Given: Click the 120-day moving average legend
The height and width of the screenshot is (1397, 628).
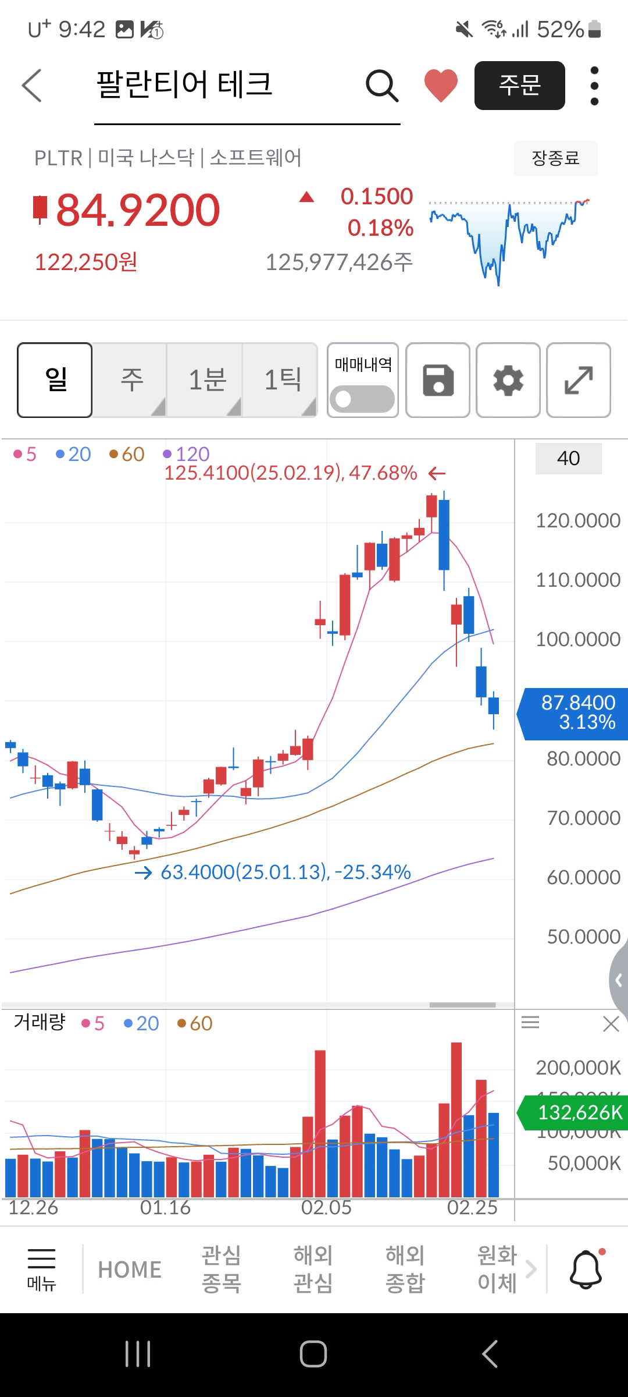Looking at the screenshot, I should click(x=186, y=454).
